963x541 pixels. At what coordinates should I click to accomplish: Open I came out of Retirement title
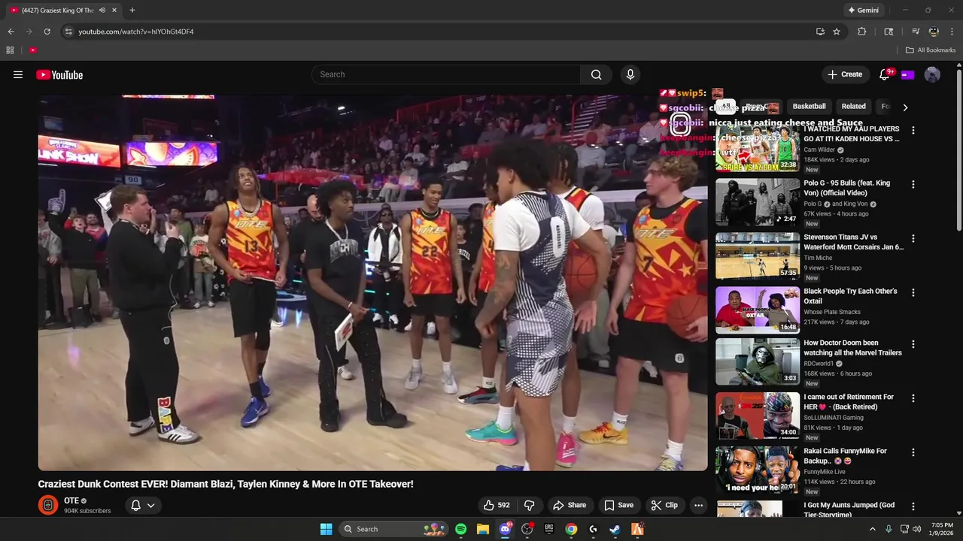849,402
